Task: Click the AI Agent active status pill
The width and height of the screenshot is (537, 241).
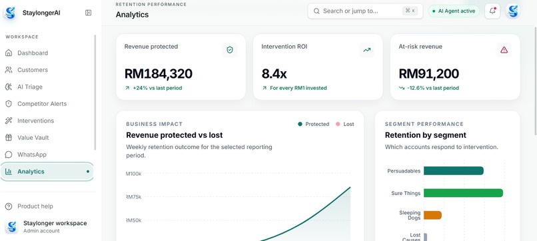Action: click(x=454, y=11)
